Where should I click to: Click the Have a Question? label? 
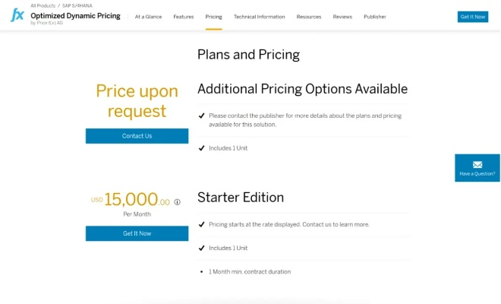[477, 174]
